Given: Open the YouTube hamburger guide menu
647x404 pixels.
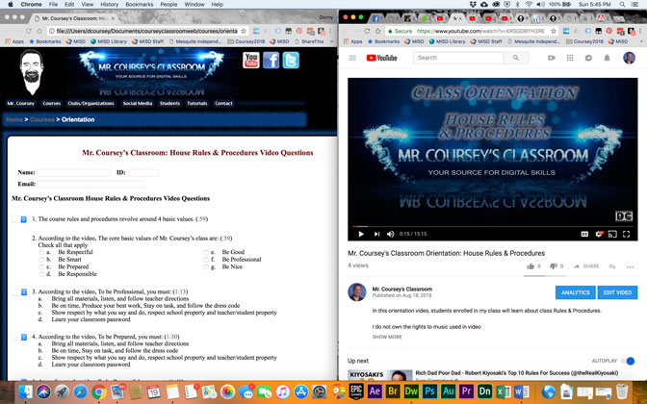Looking at the screenshot, I should point(353,58).
